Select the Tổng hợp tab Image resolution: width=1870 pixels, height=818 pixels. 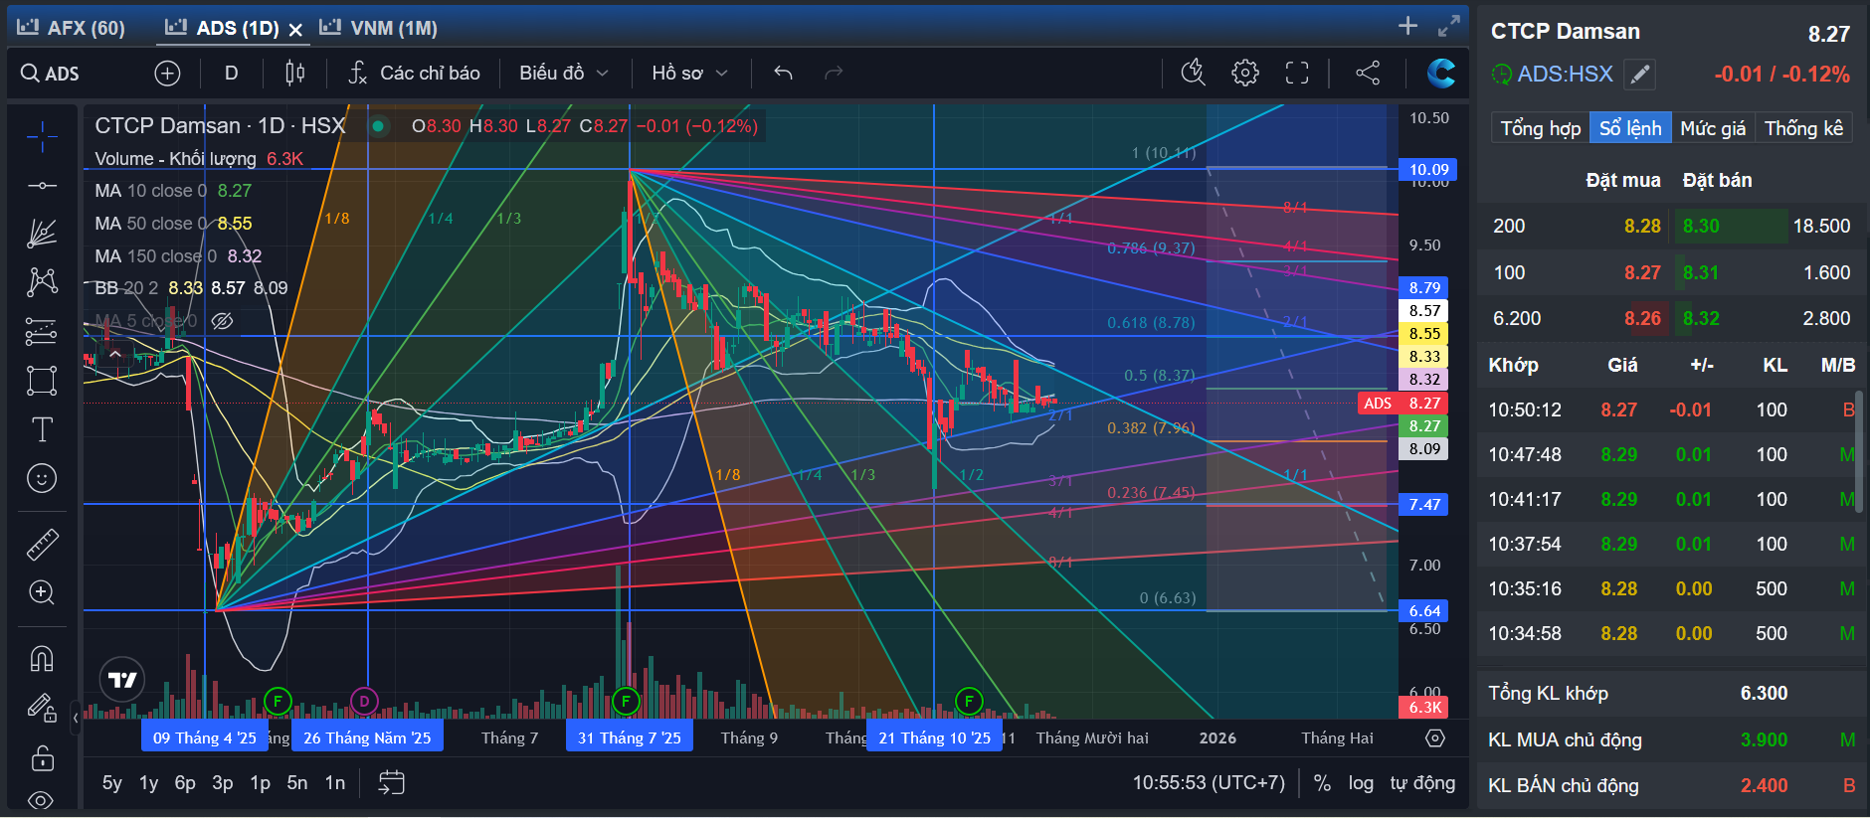[x=1540, y=128]
